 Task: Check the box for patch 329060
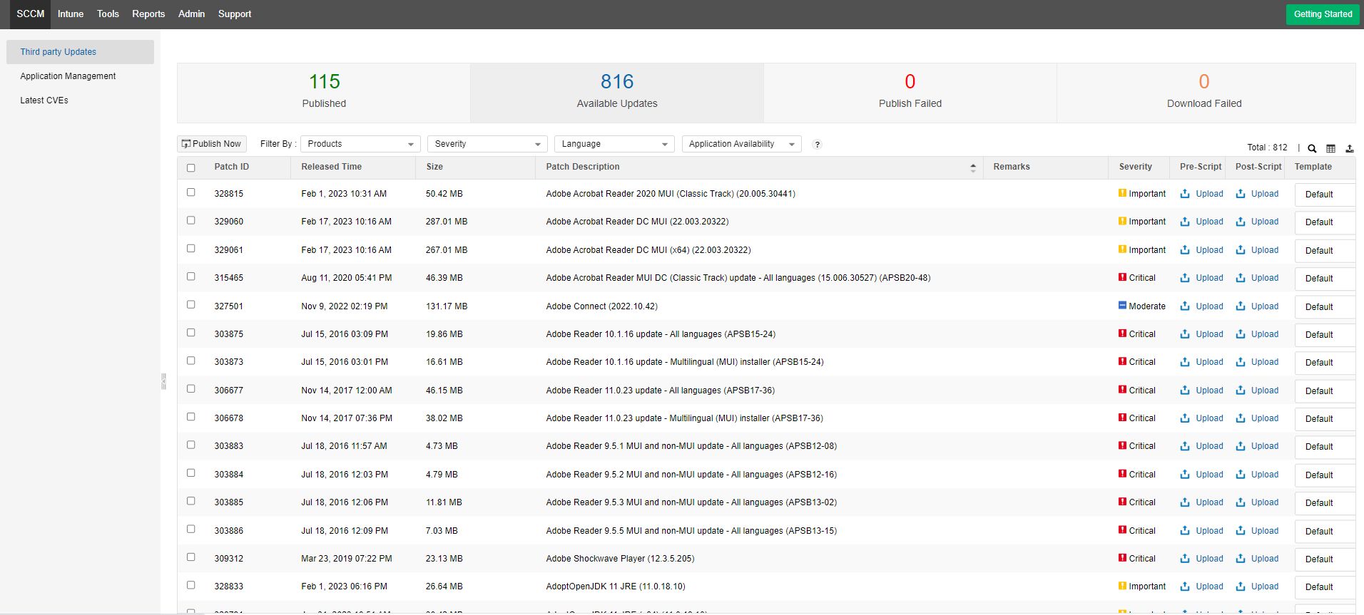tap(190, 221)
